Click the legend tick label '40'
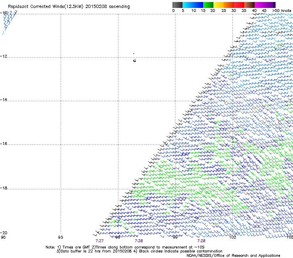293x258 pixels. (x=254, y=11)
